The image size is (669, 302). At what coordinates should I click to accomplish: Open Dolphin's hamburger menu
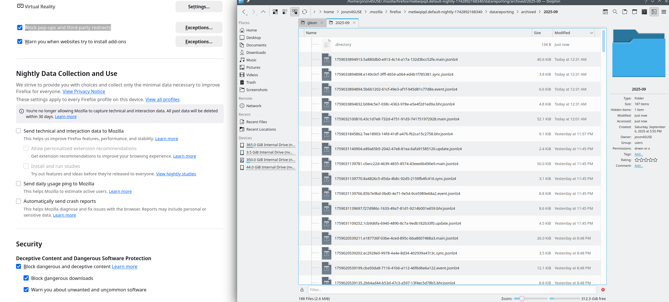coord(664,12)
